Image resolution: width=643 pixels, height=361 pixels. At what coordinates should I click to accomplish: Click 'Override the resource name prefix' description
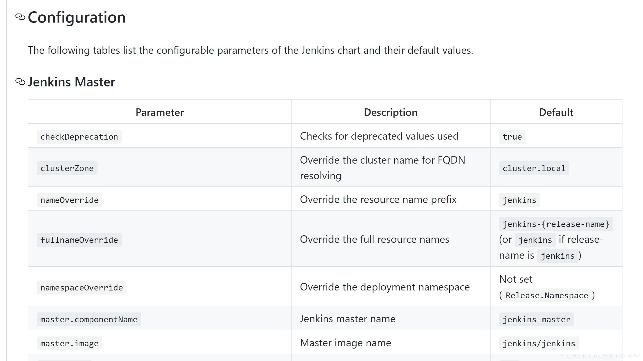[x=378, y=199]
